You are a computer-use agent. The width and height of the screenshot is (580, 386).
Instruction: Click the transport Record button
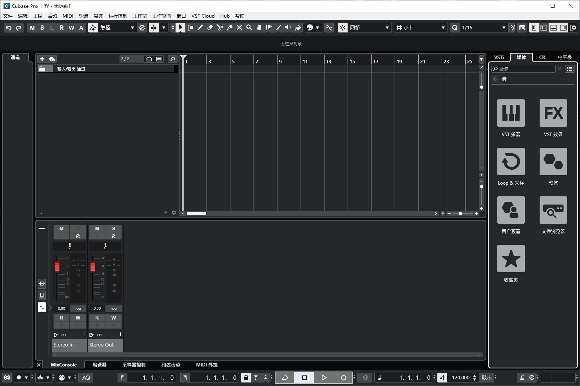coord(343,377)
